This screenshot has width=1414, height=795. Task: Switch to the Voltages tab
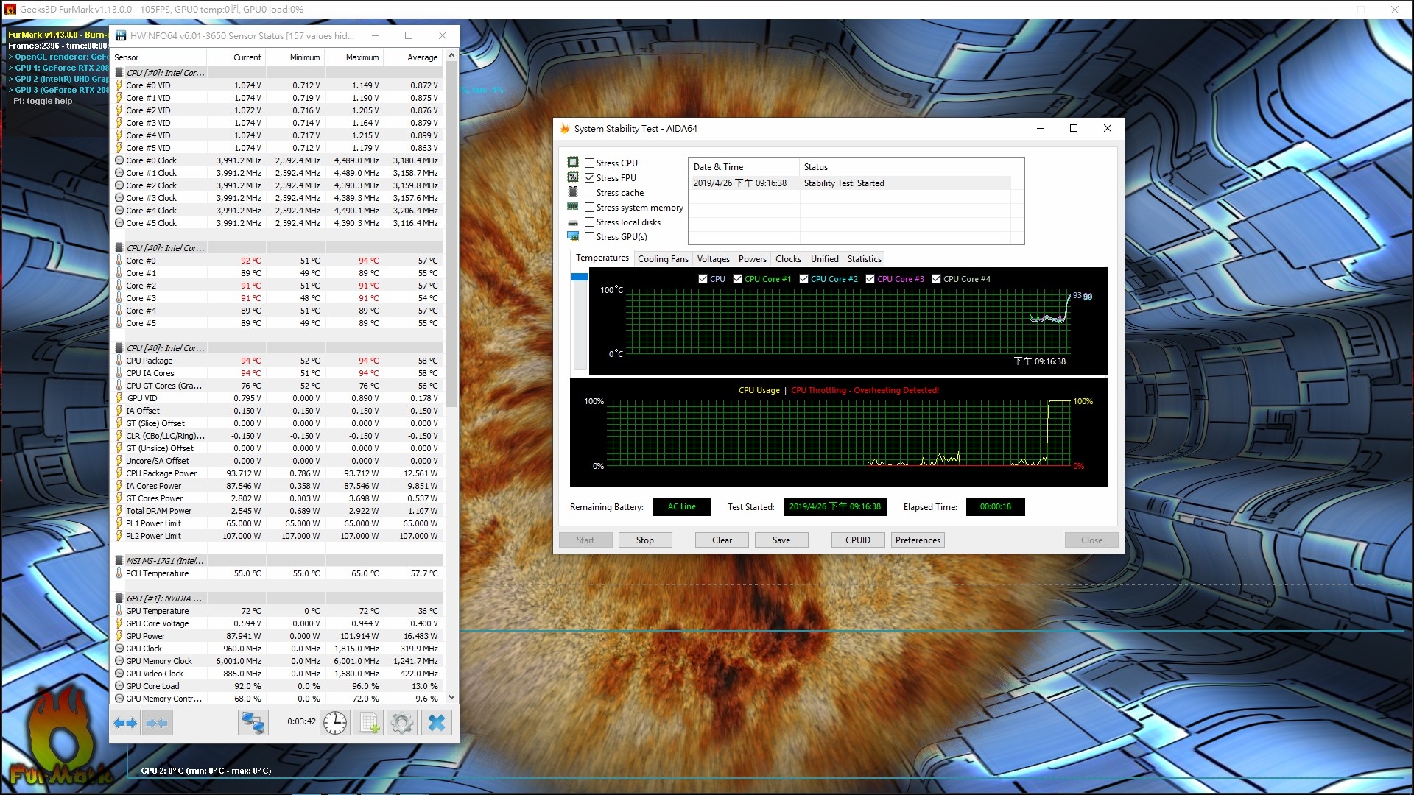coord(713,259)
